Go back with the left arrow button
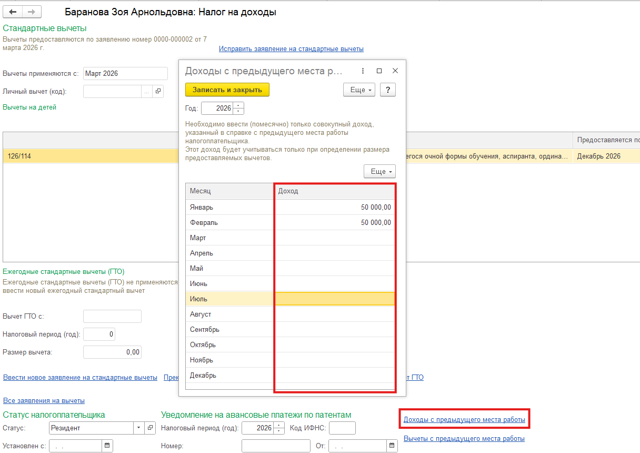The width and height of the screenshot is (640, 453). (13, 12)
